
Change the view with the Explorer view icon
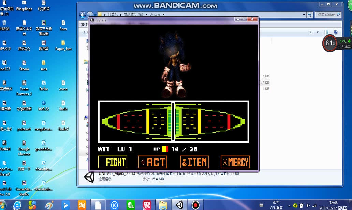coord(312,32)
